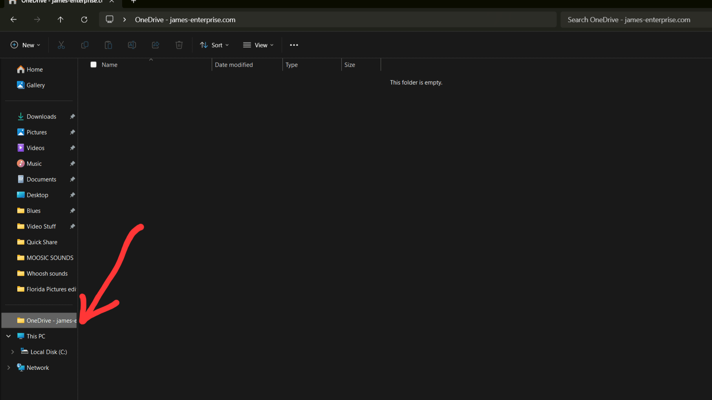Refresh the current folder view

pos(84,20)
